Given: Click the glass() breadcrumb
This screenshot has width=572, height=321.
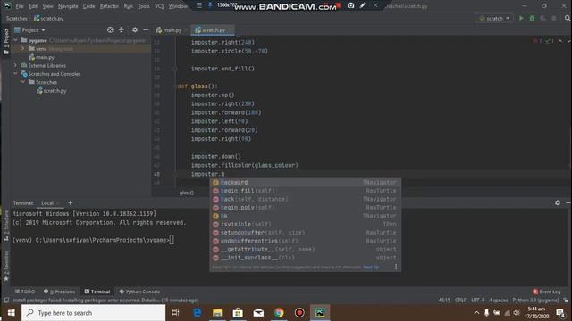Looking at the screenshot, I should coord(187,193).
